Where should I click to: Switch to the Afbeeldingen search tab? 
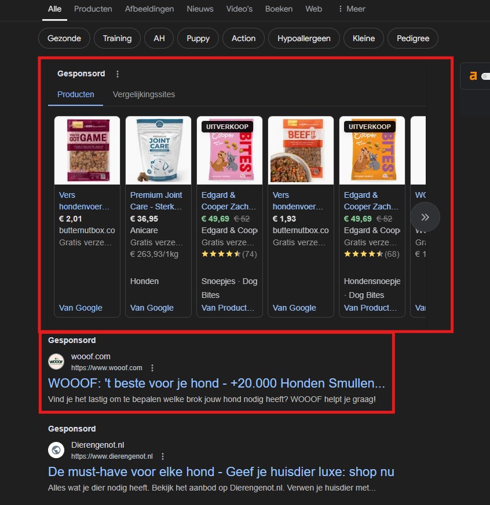click(149, 9)
